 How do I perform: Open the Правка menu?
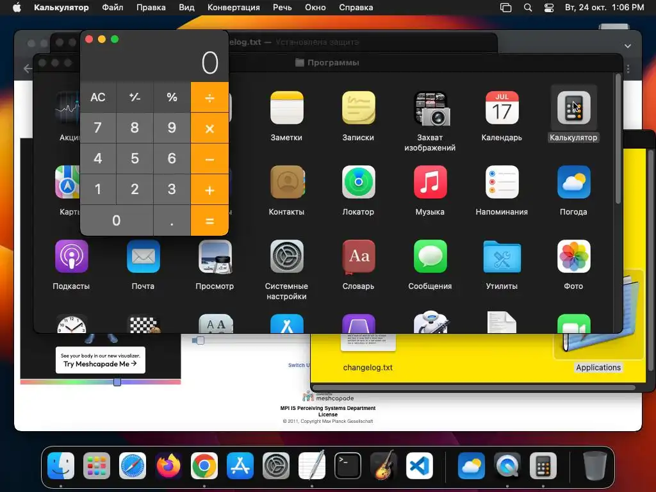coord(151,8)
